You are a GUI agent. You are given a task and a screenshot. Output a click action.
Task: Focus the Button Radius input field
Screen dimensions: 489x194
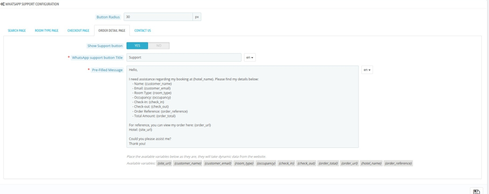(158, 17)
